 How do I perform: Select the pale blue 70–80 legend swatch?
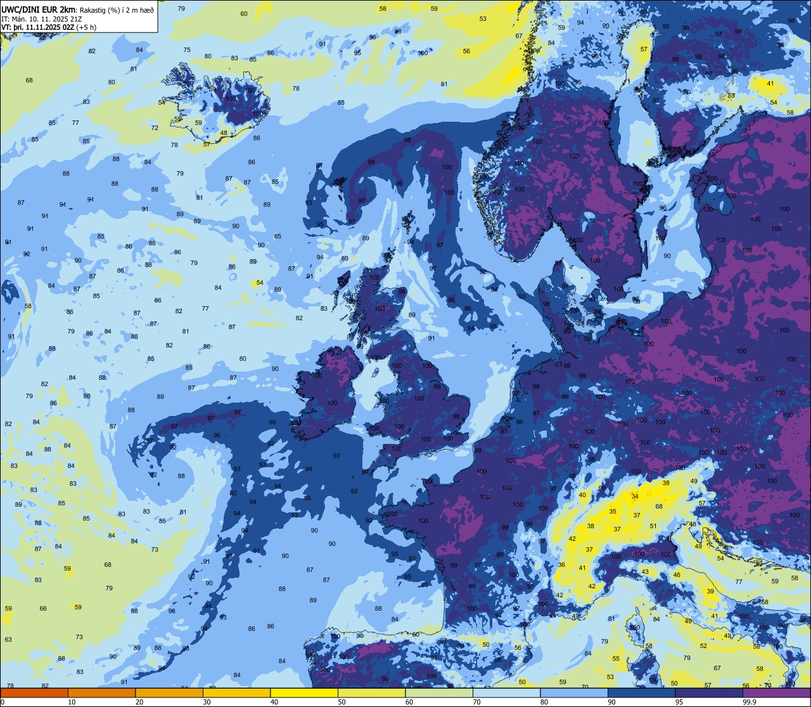point(506,692)
